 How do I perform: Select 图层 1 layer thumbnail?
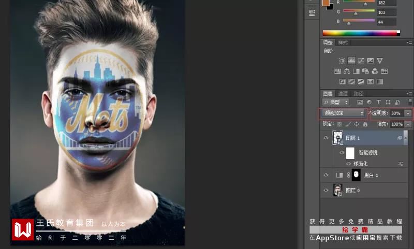pos(338,138)
